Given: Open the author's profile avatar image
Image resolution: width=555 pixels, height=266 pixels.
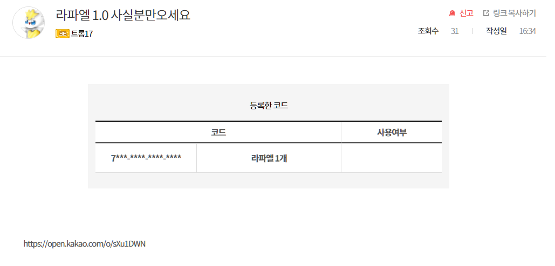Looking at the screenshot, I should 29,23.
